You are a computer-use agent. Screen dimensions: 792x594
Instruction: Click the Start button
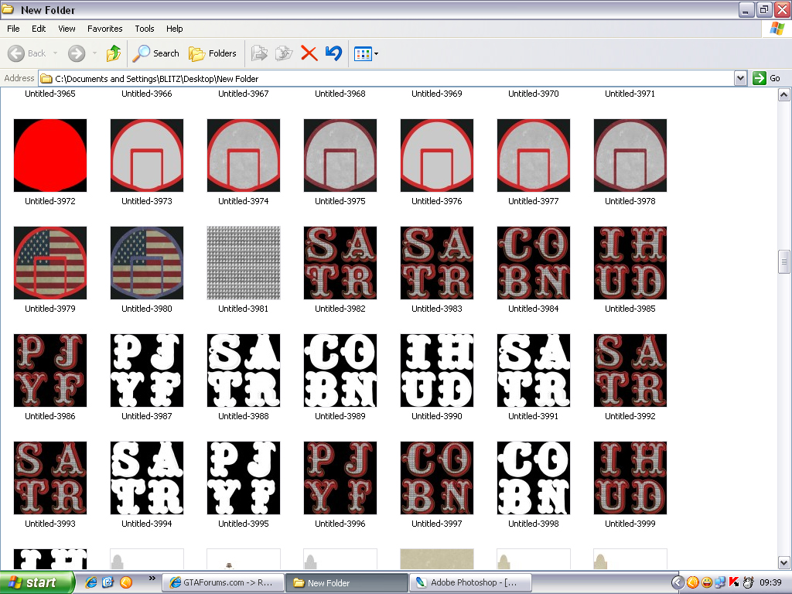[x=37, y=582]
